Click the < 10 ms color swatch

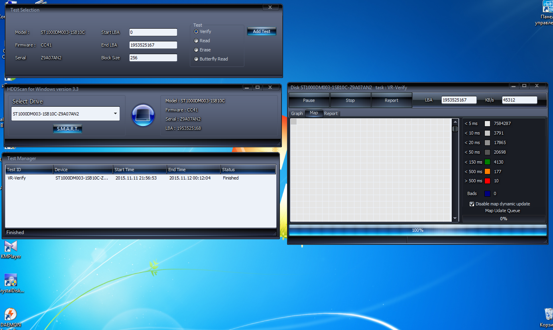tap(487, 133)
